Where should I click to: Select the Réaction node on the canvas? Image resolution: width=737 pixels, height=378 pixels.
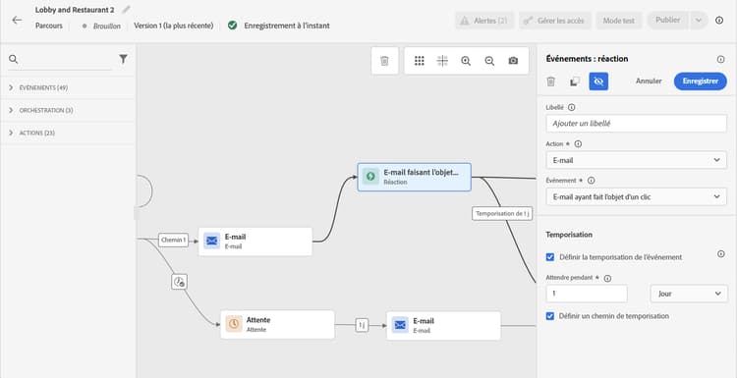[x=414, y=177]
